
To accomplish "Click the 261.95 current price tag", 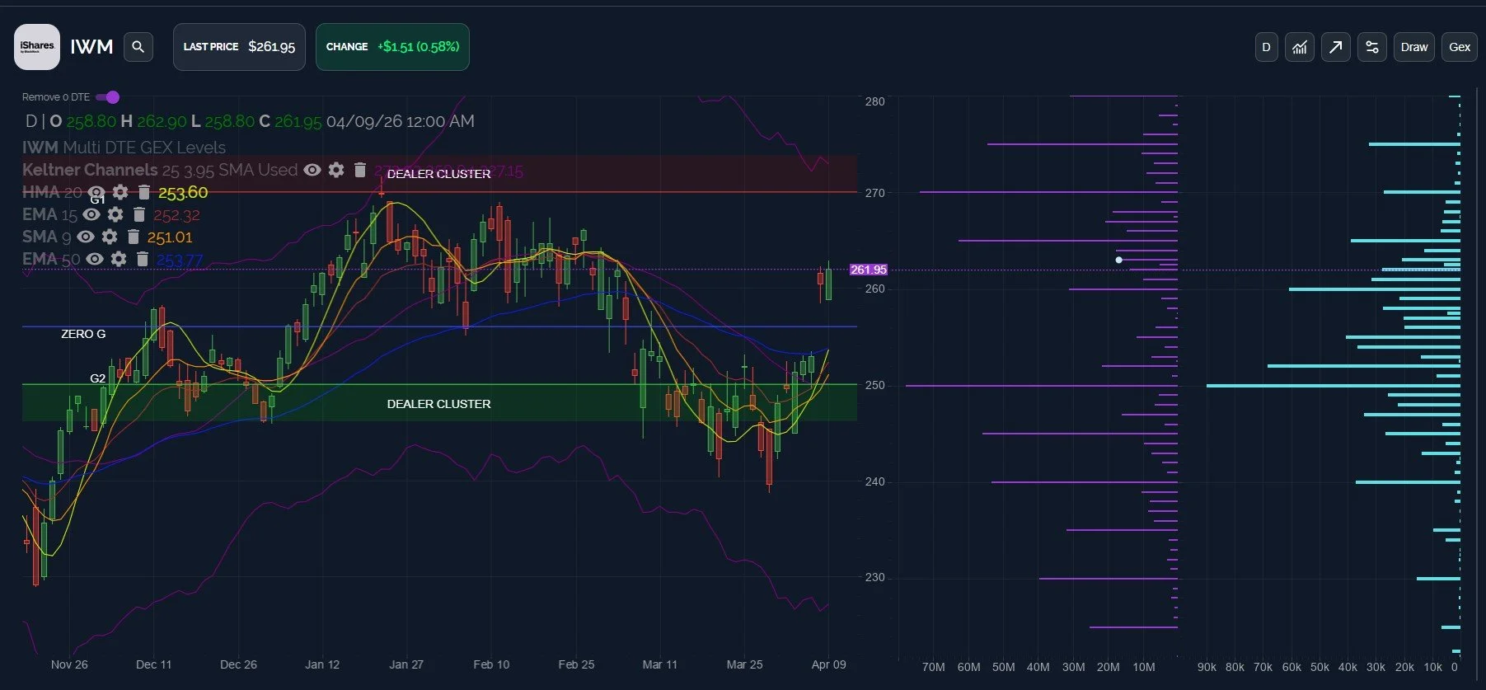I will (x=869, y=270).
